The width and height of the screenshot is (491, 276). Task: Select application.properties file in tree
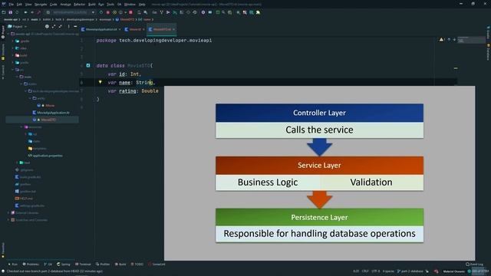(x=45, y=156)
